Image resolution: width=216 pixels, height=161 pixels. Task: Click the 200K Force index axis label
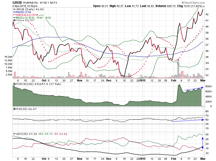coord(209,101)
